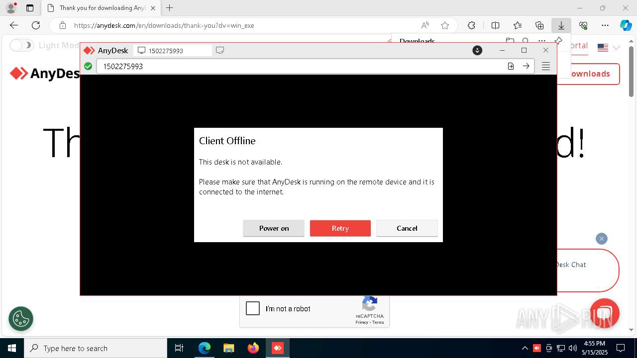Click AnyDesk connect arrow icon
Screen dimensions: 637x358
526,66
